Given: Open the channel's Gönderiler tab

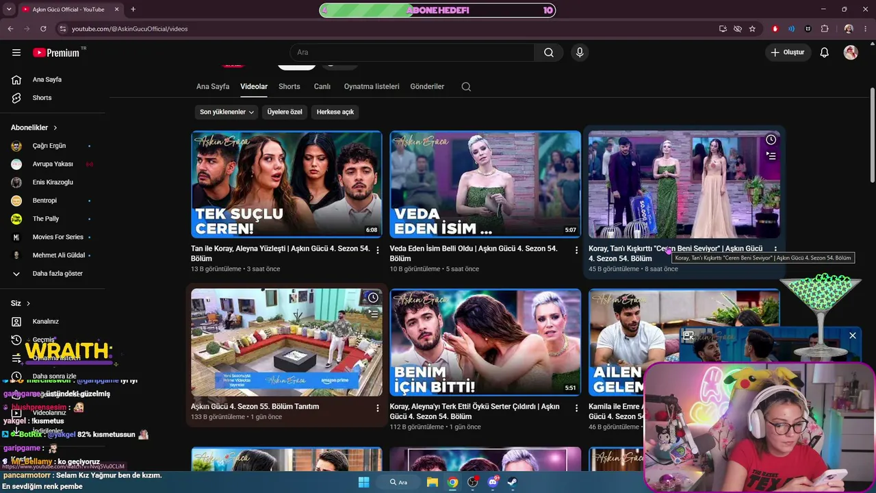Looking at the screenshot, I should (427, 87).
